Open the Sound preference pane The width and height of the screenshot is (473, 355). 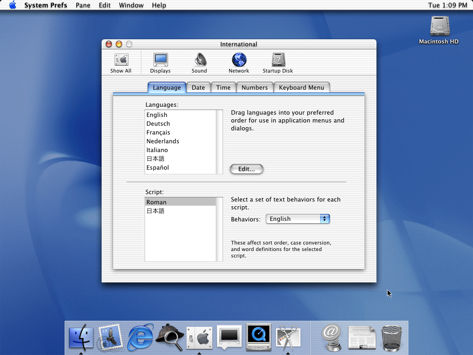(x=200, y=62)
